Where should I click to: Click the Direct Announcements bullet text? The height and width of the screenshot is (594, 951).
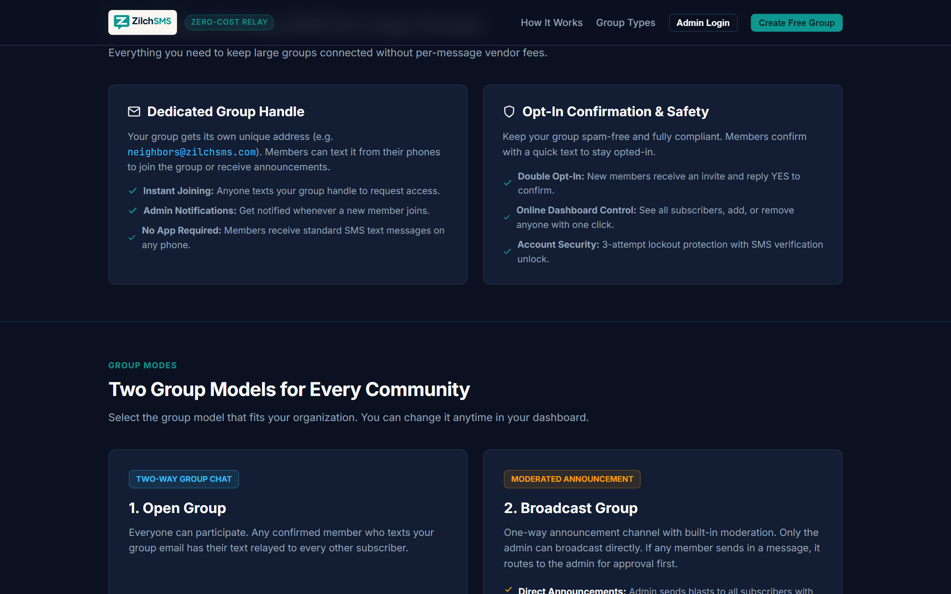click(665, 590)
